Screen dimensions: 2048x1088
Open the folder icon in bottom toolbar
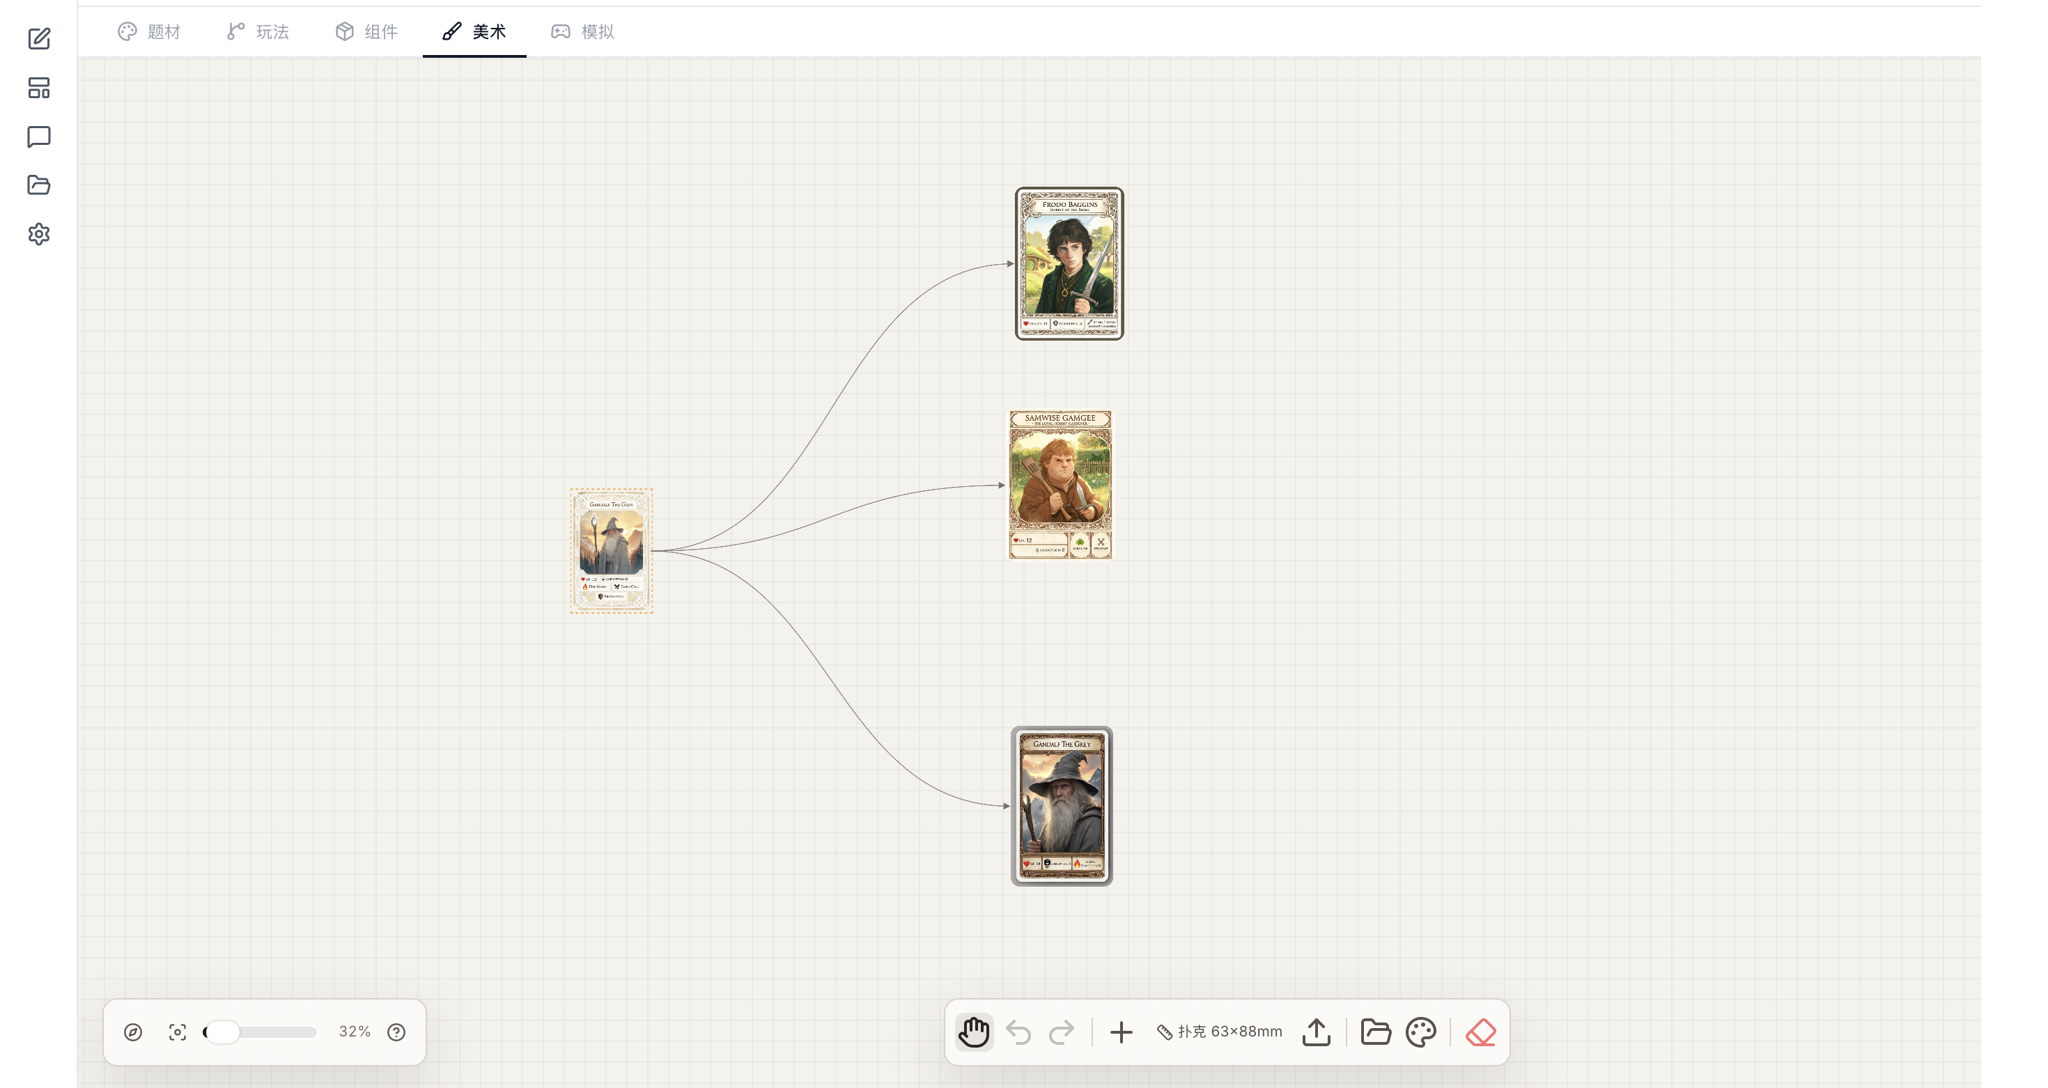tap(1375, 1032)
